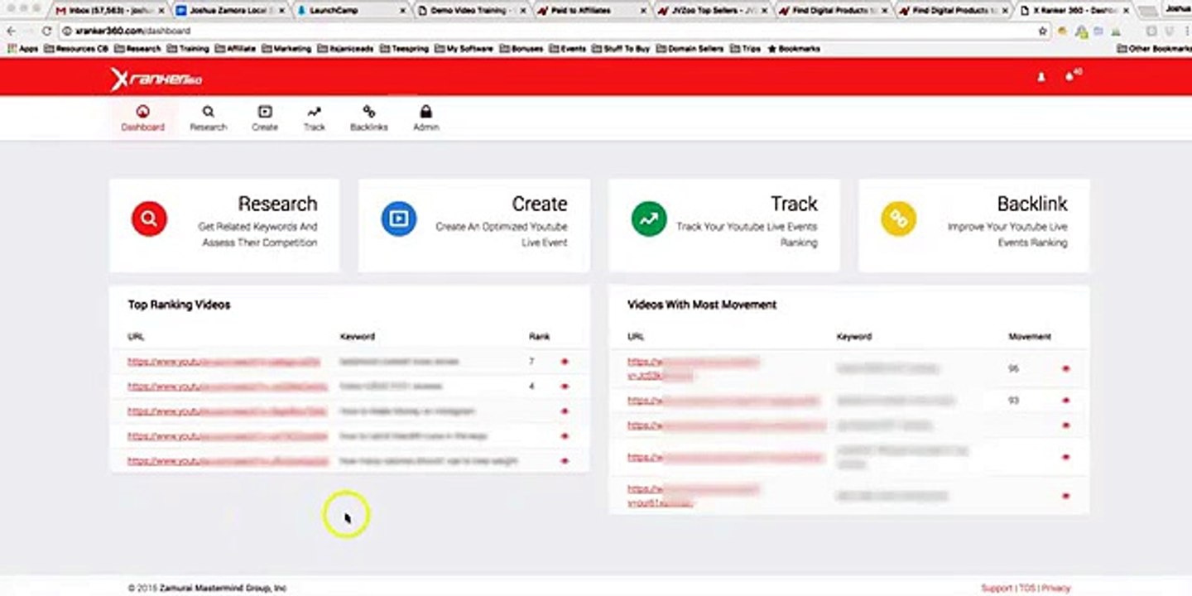Go back with the browser back arrow

(11, 31)
